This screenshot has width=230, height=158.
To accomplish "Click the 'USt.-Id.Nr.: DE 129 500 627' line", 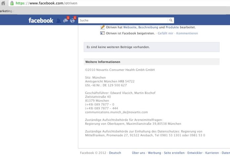I will point(106,85).
